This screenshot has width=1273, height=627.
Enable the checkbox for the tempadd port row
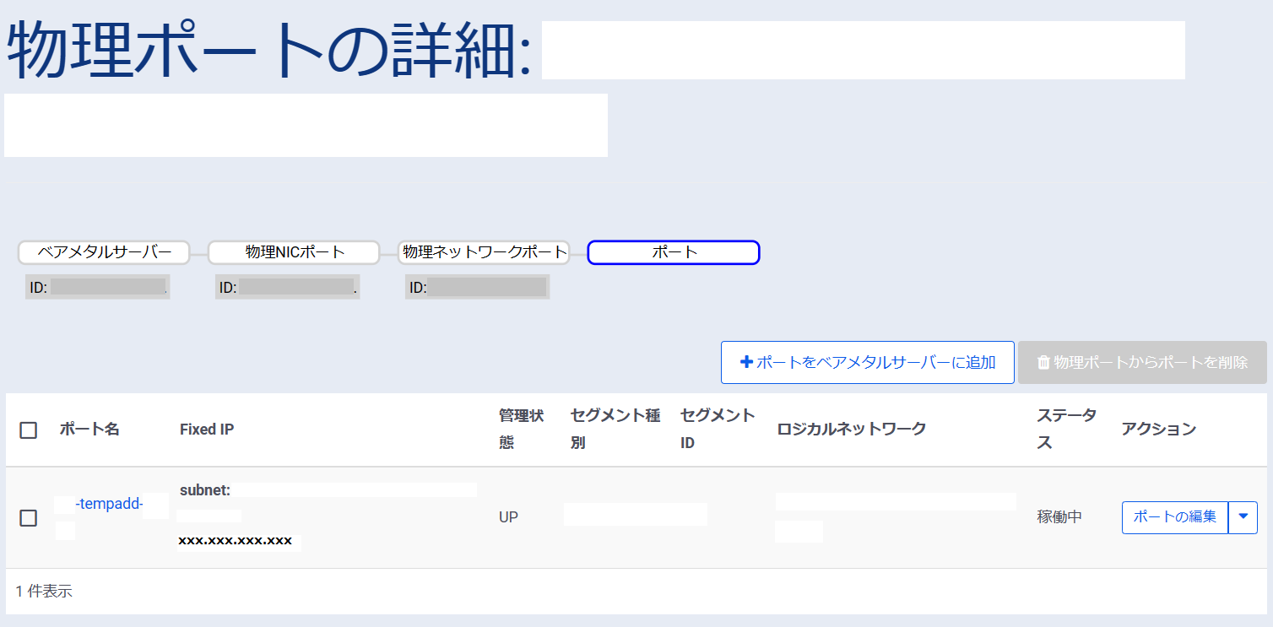point(28,517)
